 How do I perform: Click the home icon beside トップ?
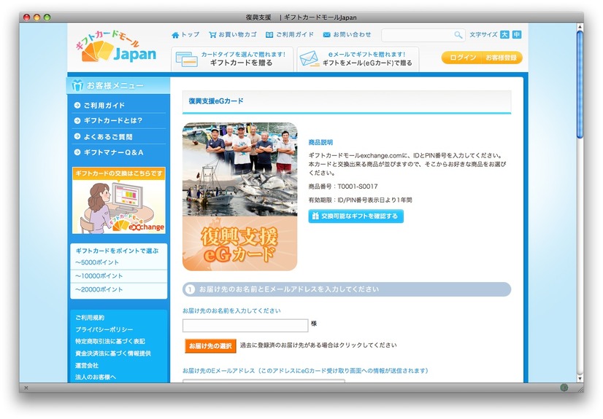[175, 35]
